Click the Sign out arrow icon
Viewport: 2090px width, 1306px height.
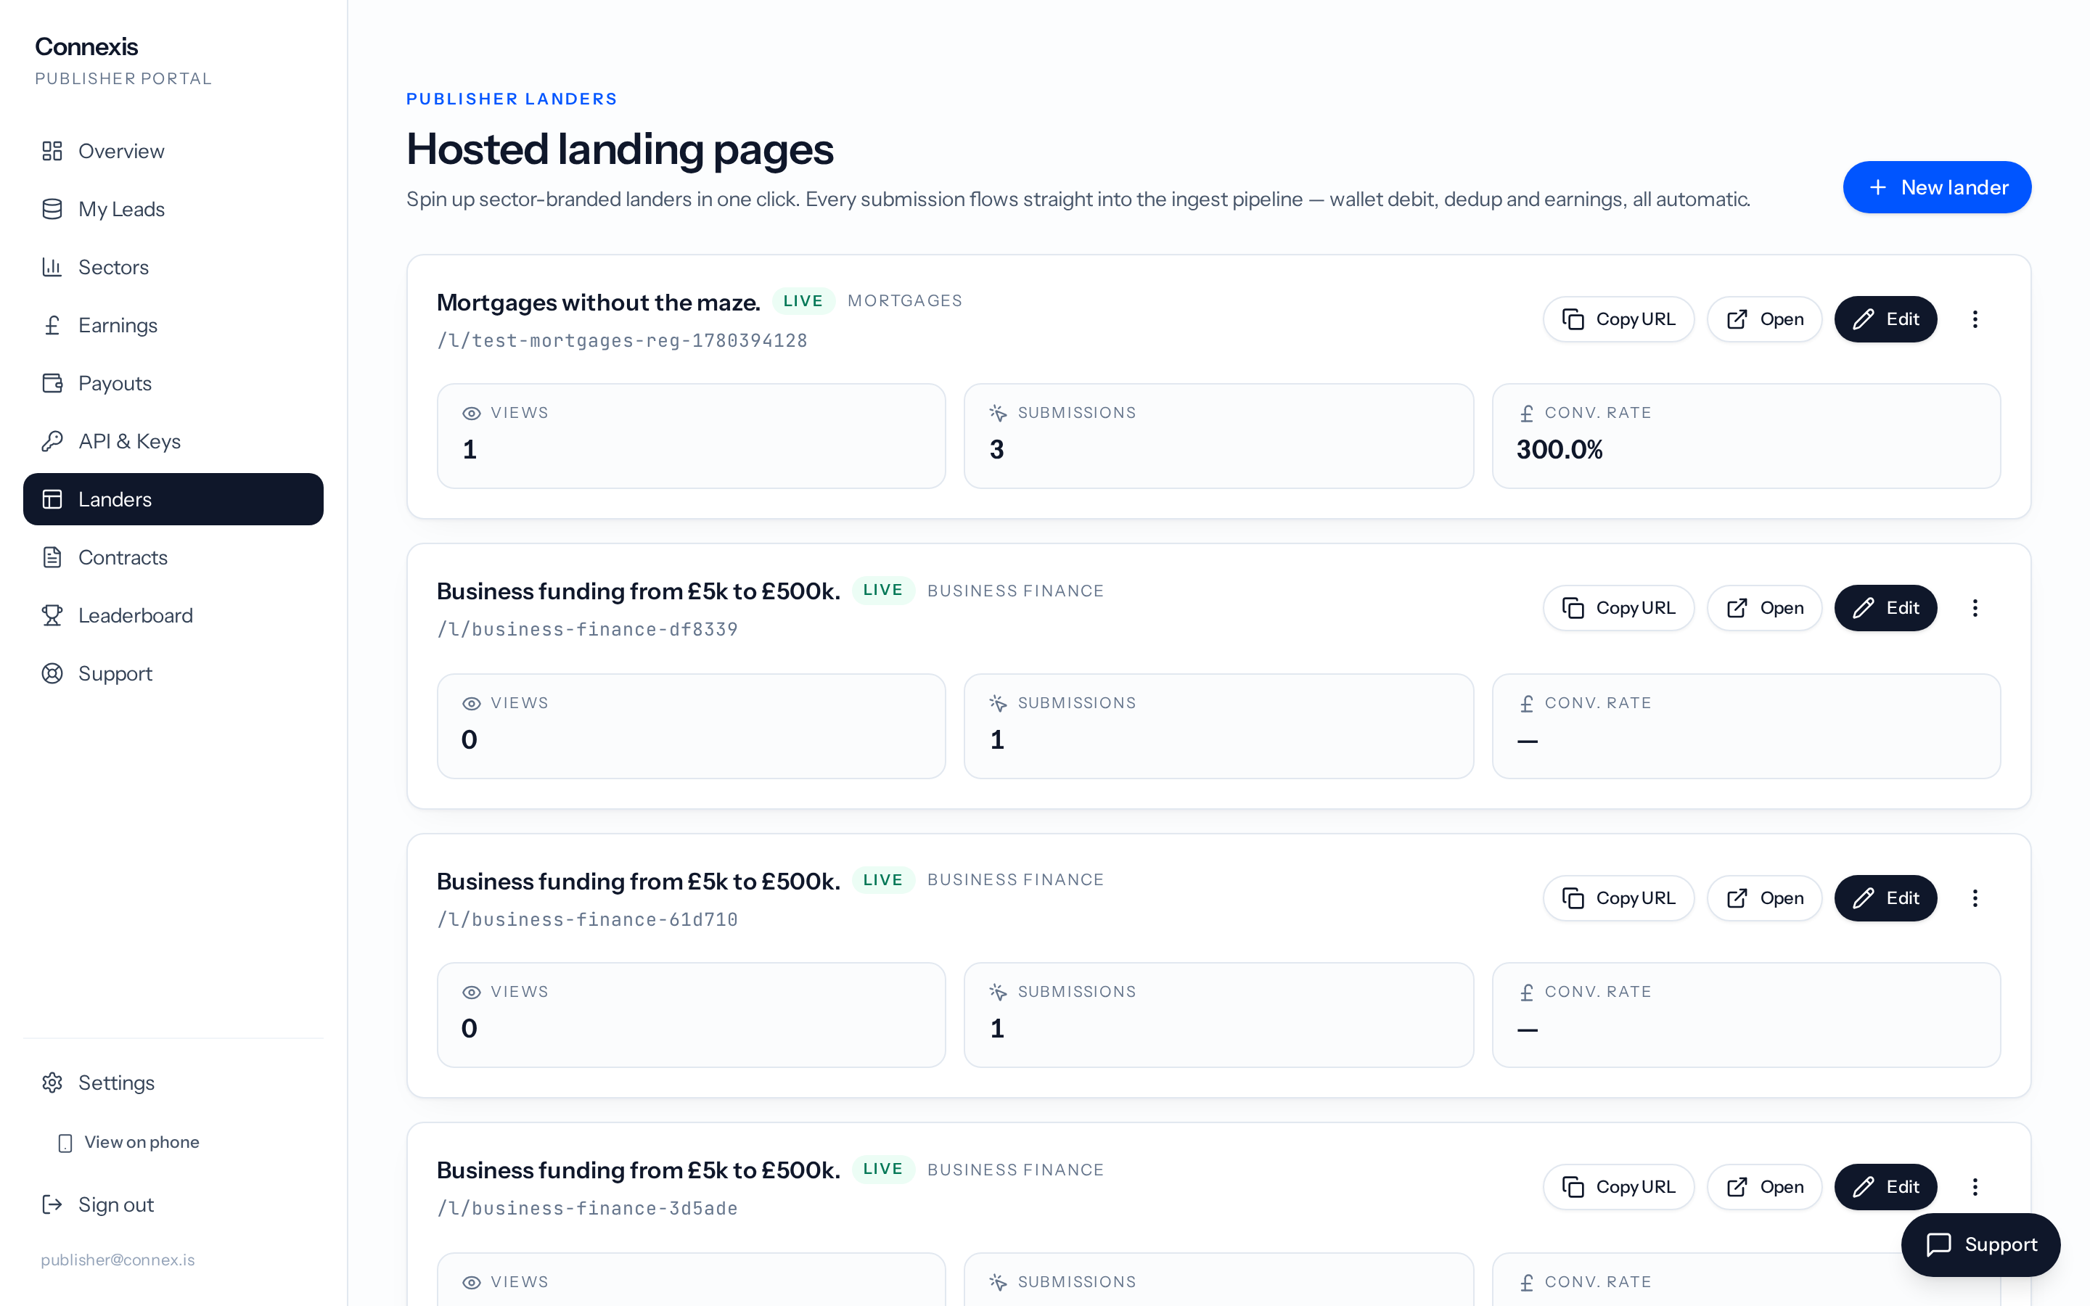tap(52, 1204)
